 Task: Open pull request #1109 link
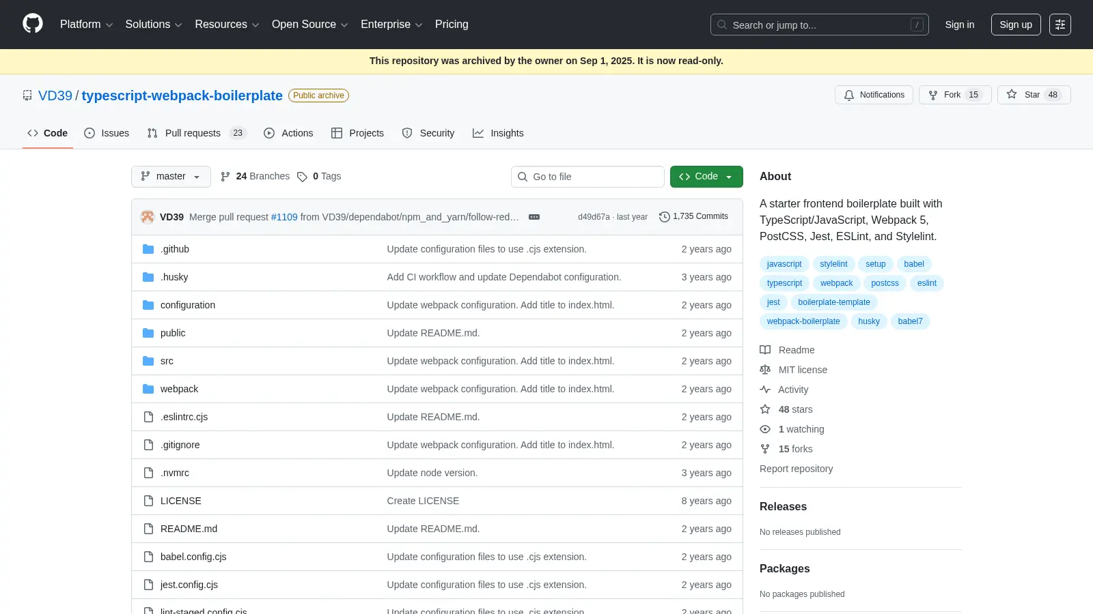coord(284,217)
